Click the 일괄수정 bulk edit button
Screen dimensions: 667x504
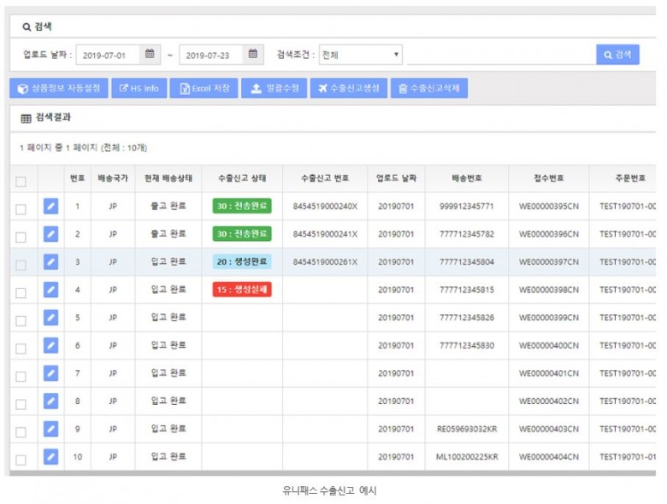tap(274, 88)
